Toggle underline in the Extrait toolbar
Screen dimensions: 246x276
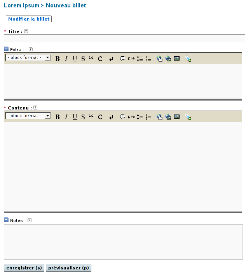(75, 59)
